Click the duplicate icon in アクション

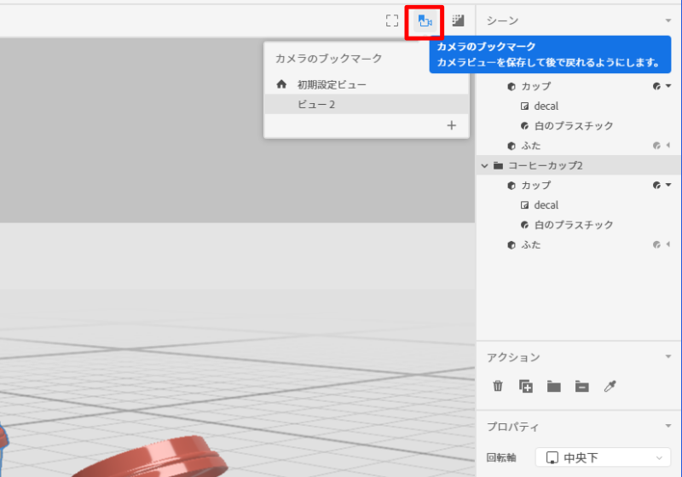[526, 387]
